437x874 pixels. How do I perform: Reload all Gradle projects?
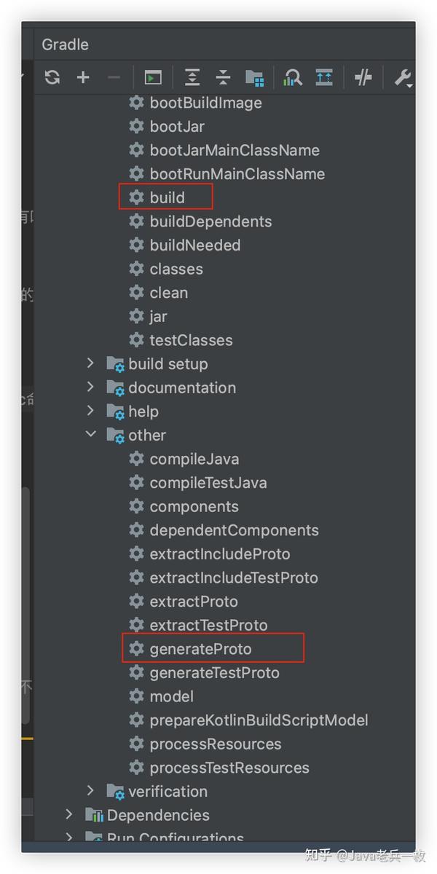(x=52, y=77)
